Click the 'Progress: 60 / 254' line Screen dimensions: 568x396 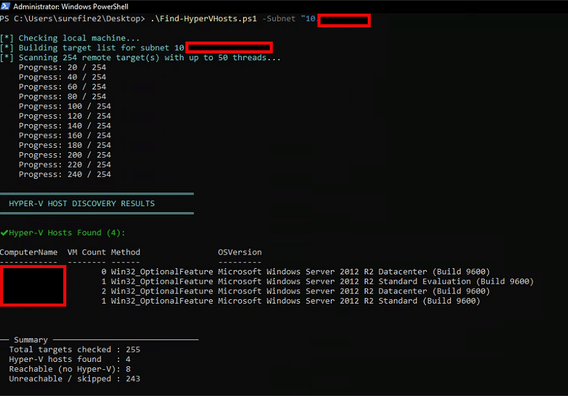pyautogui.click(x=62, y=87)
